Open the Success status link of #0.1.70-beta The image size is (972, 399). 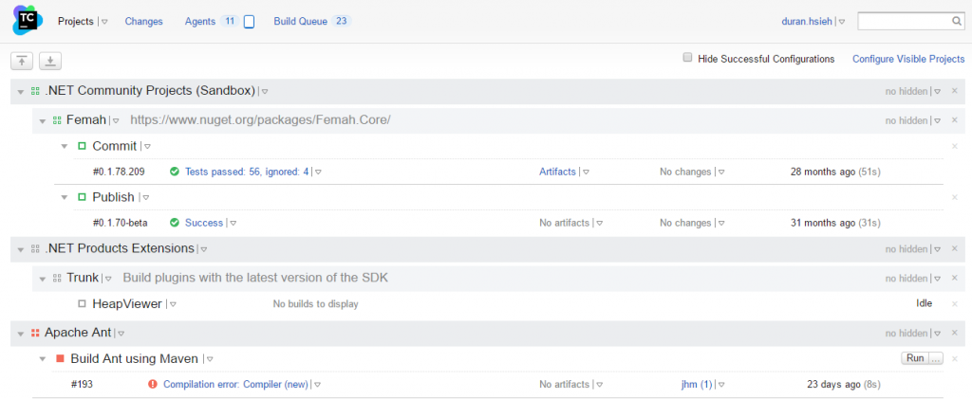[x=204, y=223]
